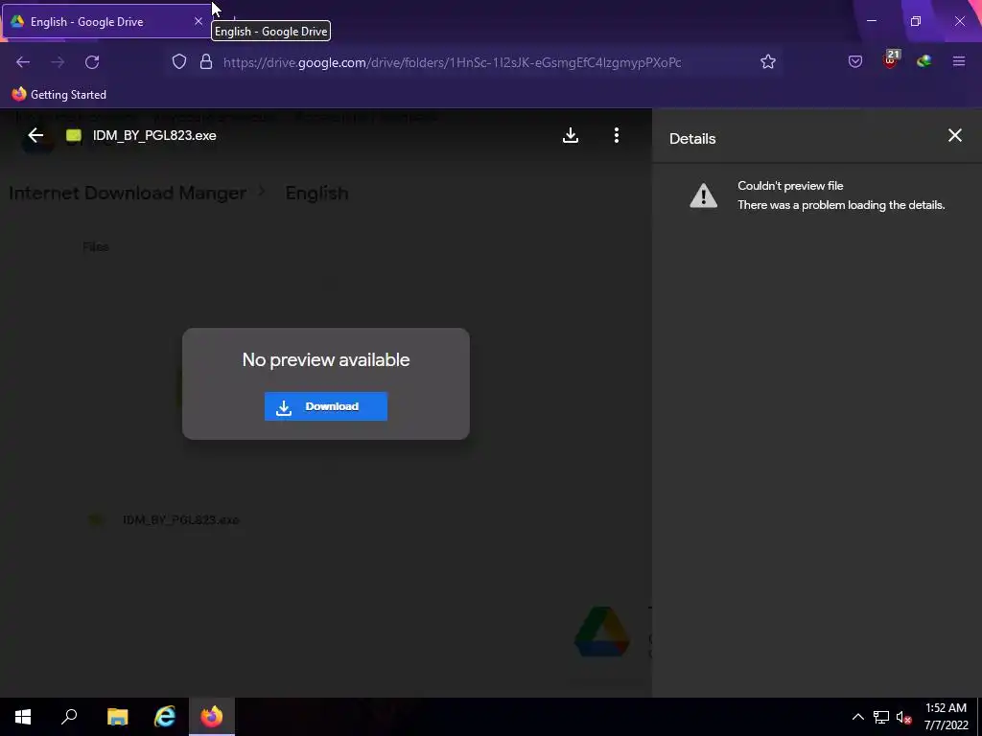Screen dimensions: 982x736
Task: Click the IDM_BY_PGL823.exe title text
Action: tap(154, 135)
